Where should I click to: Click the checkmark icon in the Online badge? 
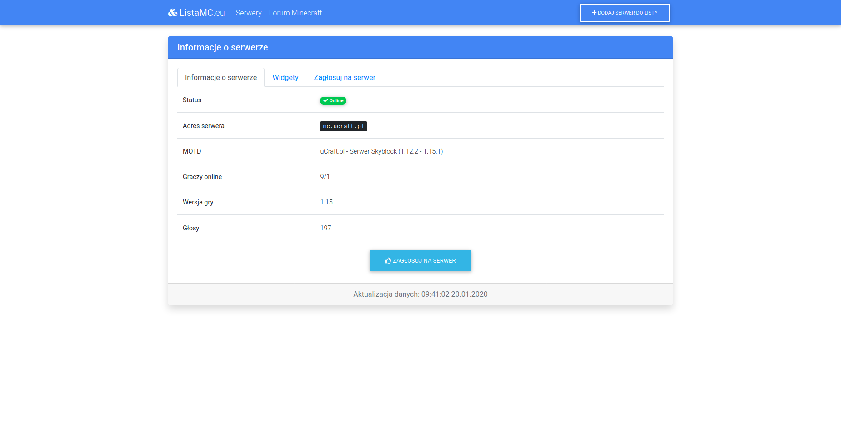point(325,101)
